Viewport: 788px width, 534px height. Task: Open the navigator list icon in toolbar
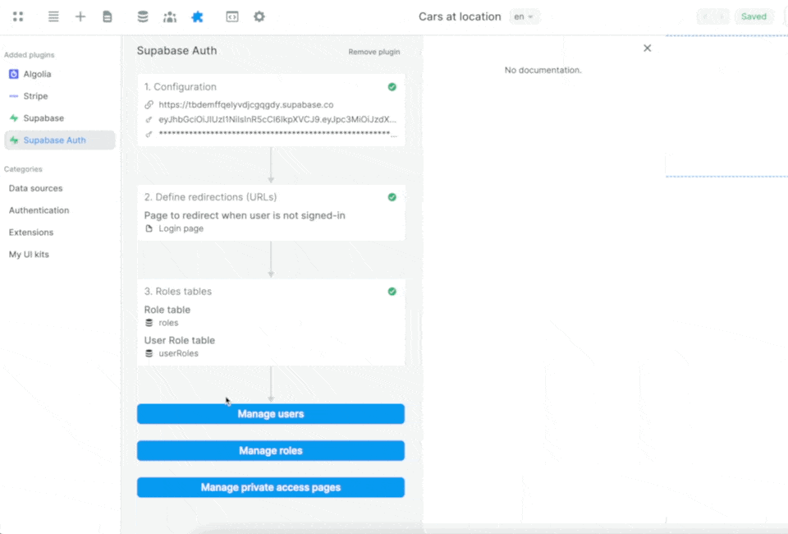53,16
